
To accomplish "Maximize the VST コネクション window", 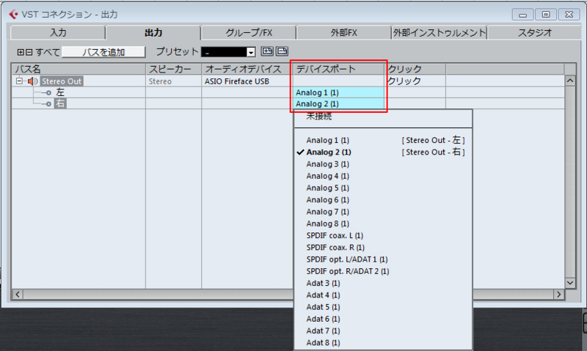I will (x=546, y=15).
